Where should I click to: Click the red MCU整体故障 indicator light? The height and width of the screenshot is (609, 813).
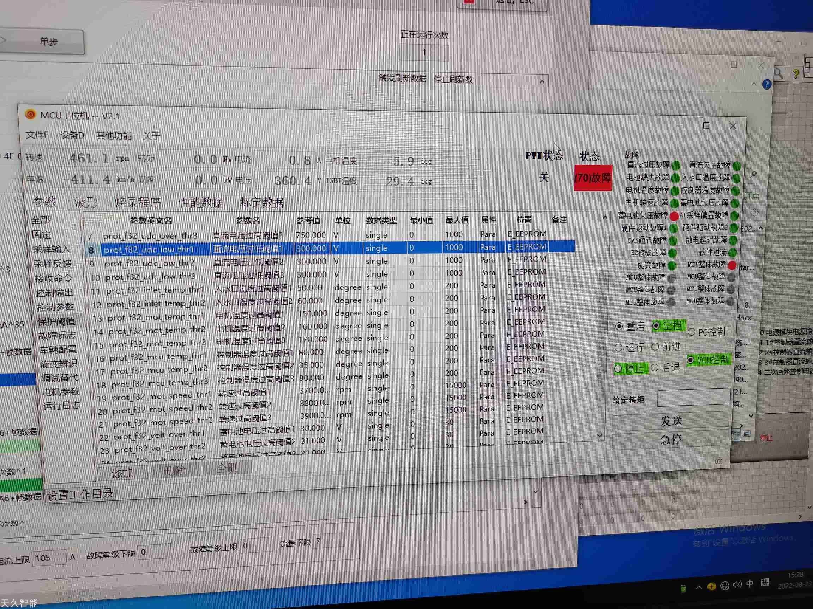pos(732,265)
